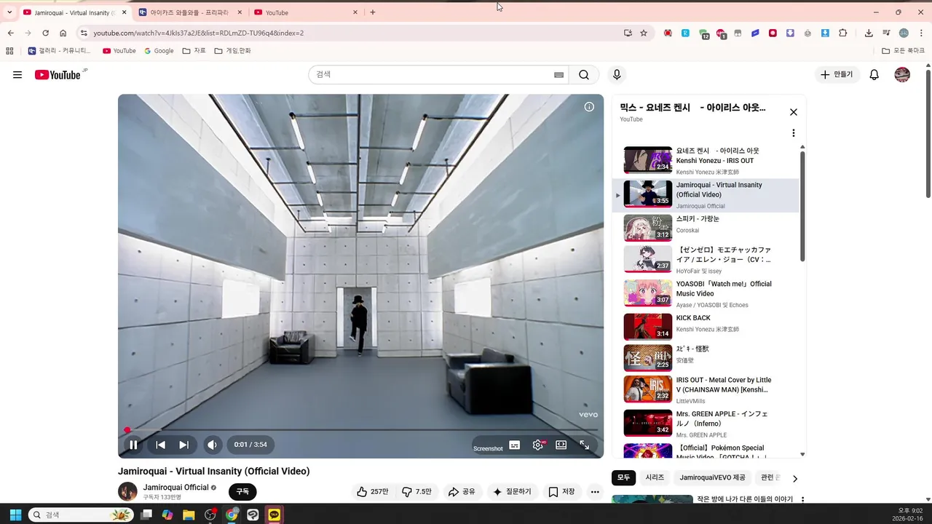
Task: Open the Windows Start menu
Action: [15, 515]
